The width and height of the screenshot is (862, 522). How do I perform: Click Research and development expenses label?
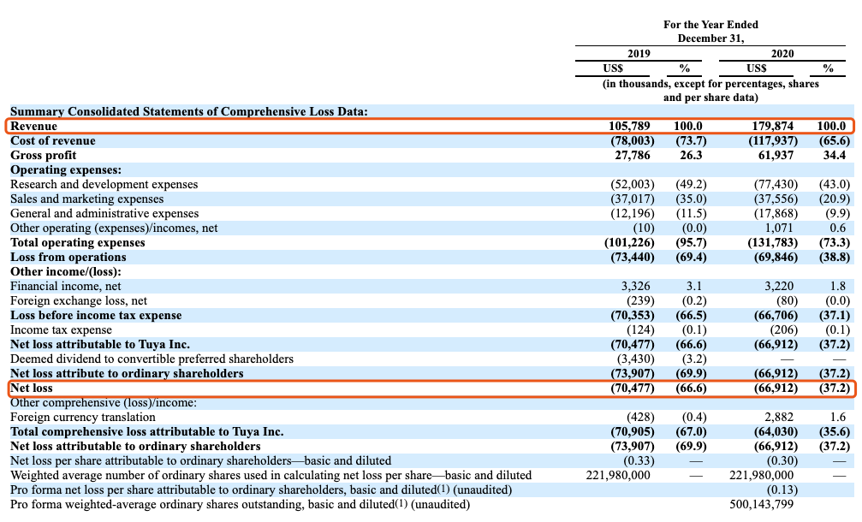tap(104, 184)
